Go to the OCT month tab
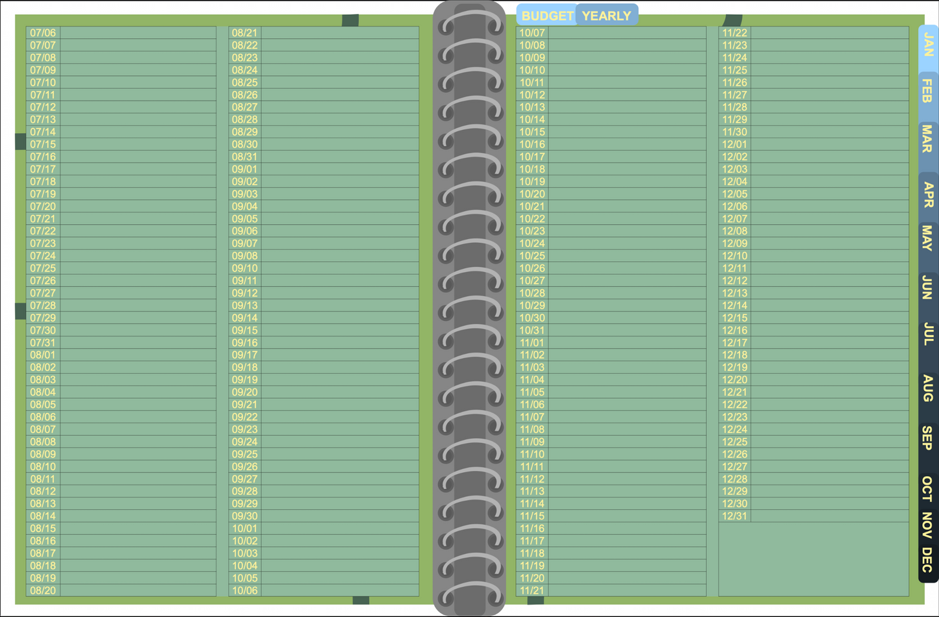939x617 pixels. (x=928, y=490)
